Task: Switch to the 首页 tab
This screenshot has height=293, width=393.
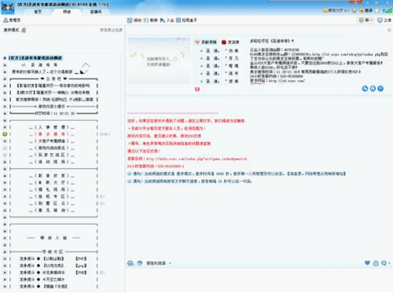Action: (x=38, y=12)
